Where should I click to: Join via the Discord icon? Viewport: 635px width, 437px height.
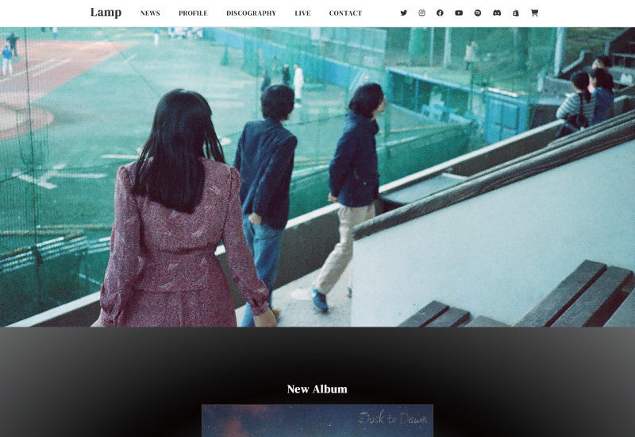pos(497,14)
